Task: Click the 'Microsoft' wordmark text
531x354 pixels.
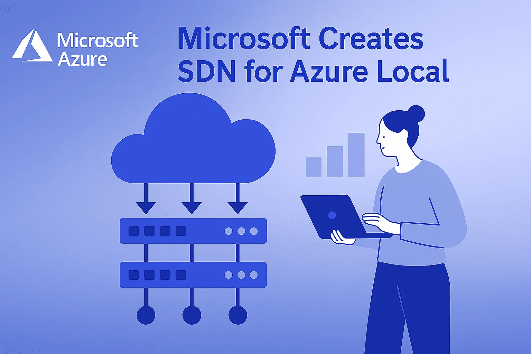Action: [x=98, y=39]
